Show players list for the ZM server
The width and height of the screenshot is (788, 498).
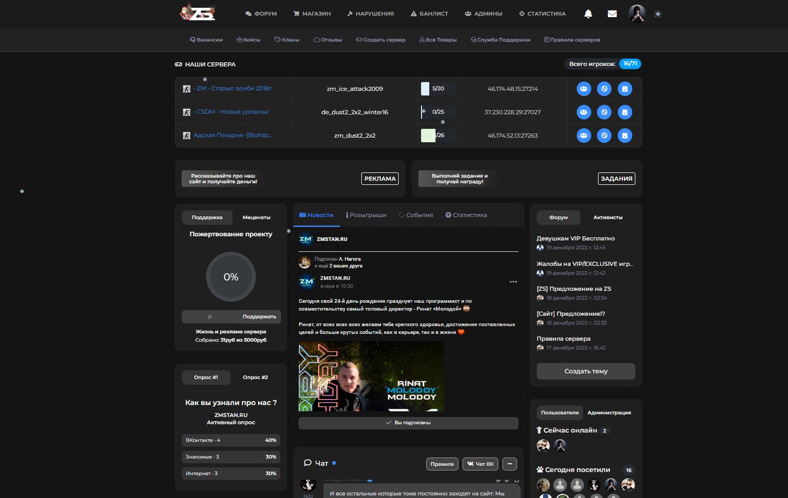pyautogui.click(x=583, y=89)
